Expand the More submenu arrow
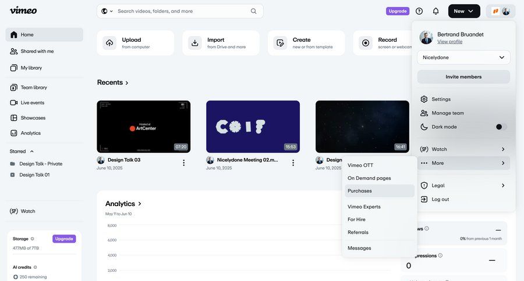The width and height of the screenshot is (524, 281). coord(503,163)
